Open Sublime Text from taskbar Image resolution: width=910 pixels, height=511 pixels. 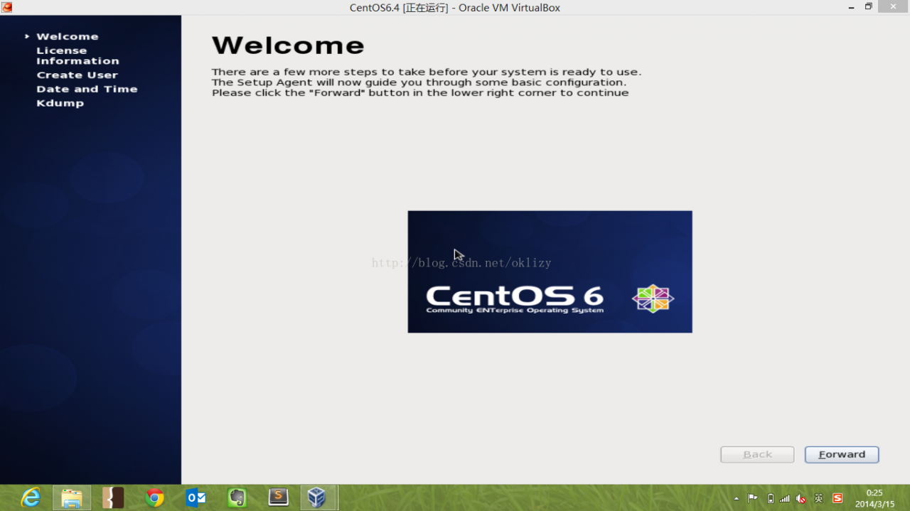click(278, 497)
